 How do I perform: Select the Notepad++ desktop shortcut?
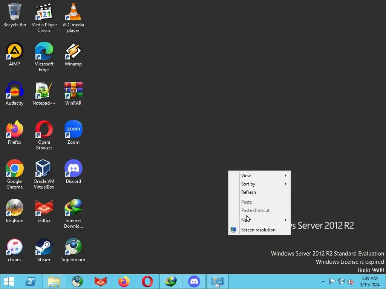point(44,94)
